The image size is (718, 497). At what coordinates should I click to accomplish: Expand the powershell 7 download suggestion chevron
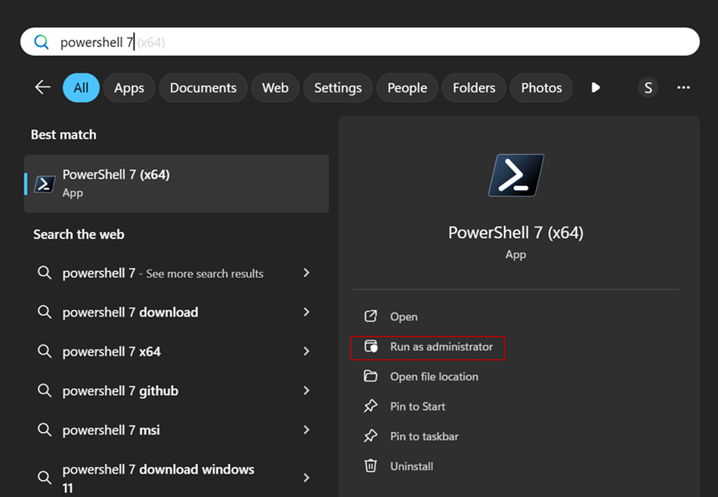point(306,312)
